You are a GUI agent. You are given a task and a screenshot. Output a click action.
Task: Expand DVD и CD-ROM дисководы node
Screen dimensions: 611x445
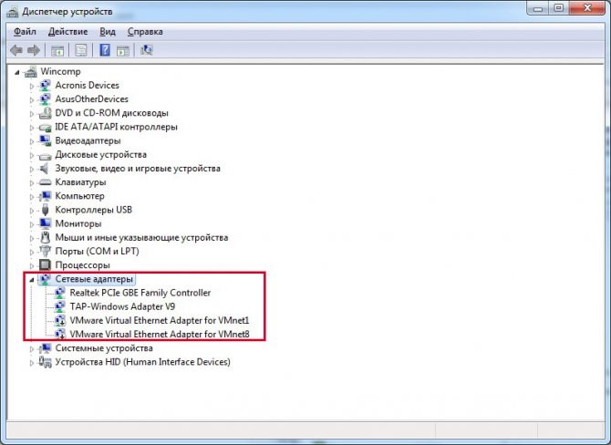click(x=32, y=114)
